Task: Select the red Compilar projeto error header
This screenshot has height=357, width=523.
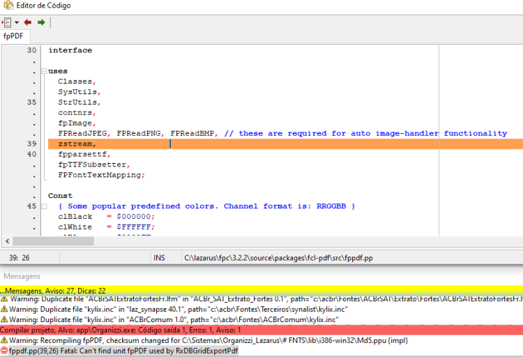Action: 261,330
